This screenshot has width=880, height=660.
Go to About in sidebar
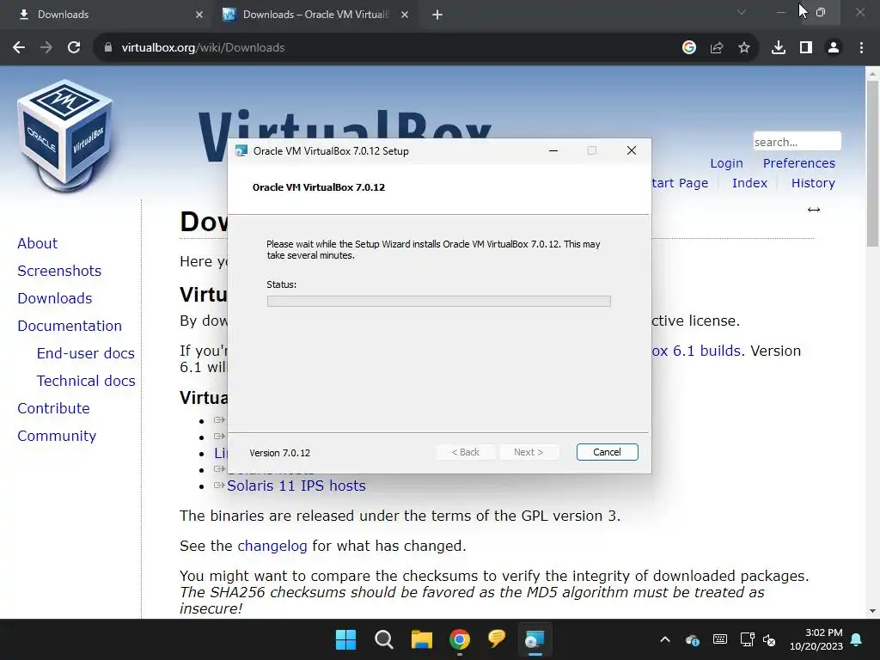[x=38, y=243]
